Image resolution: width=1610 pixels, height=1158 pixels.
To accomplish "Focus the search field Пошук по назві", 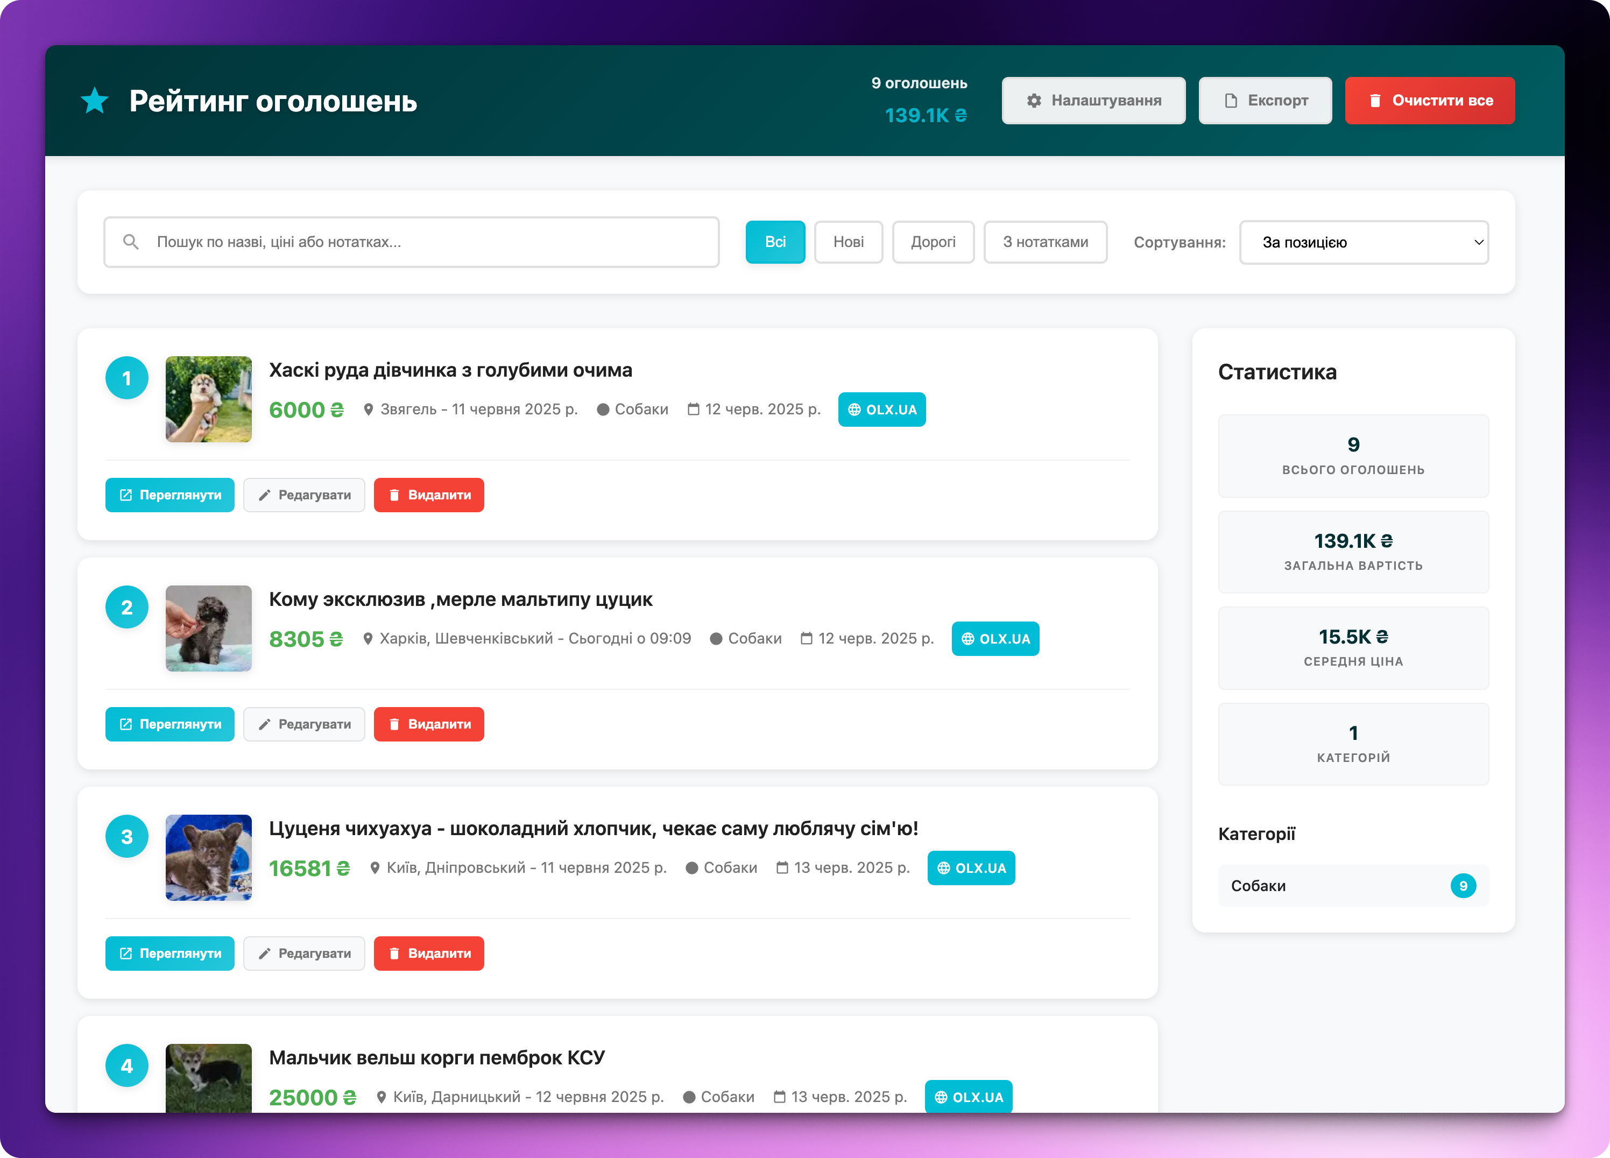I will point(412,242).
